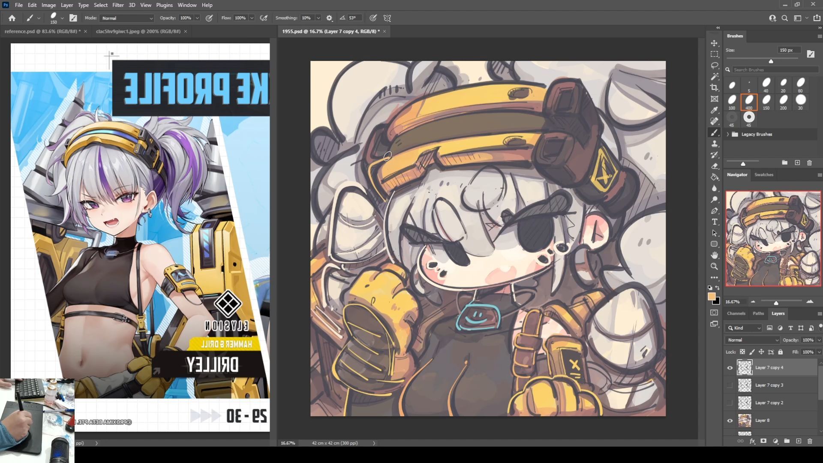
Task: Switch to the Channels tab
Action: tap(736, 313)
